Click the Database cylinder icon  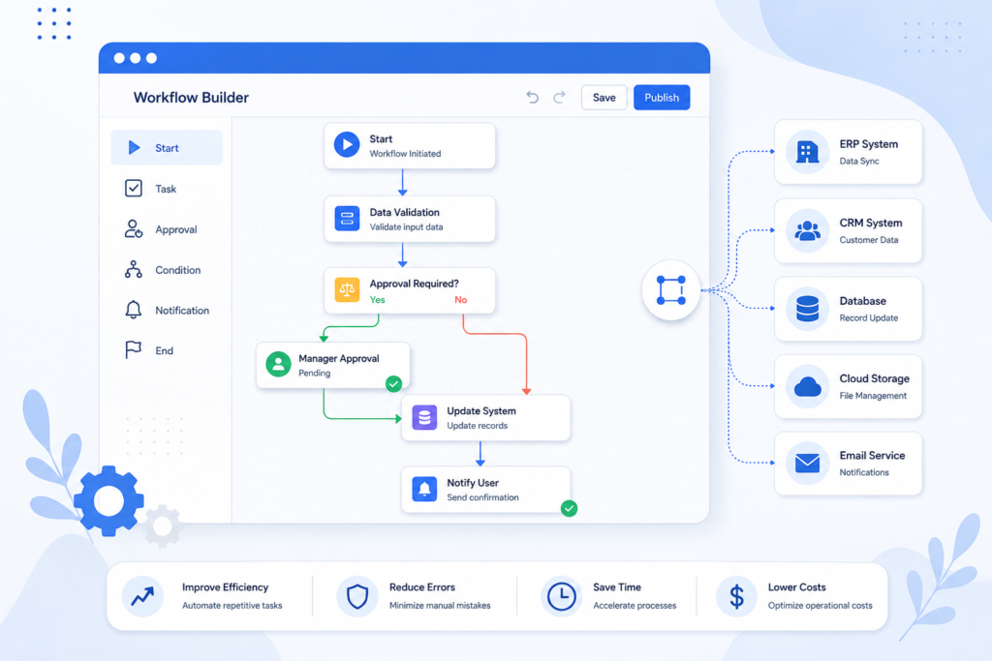[807, 309]
